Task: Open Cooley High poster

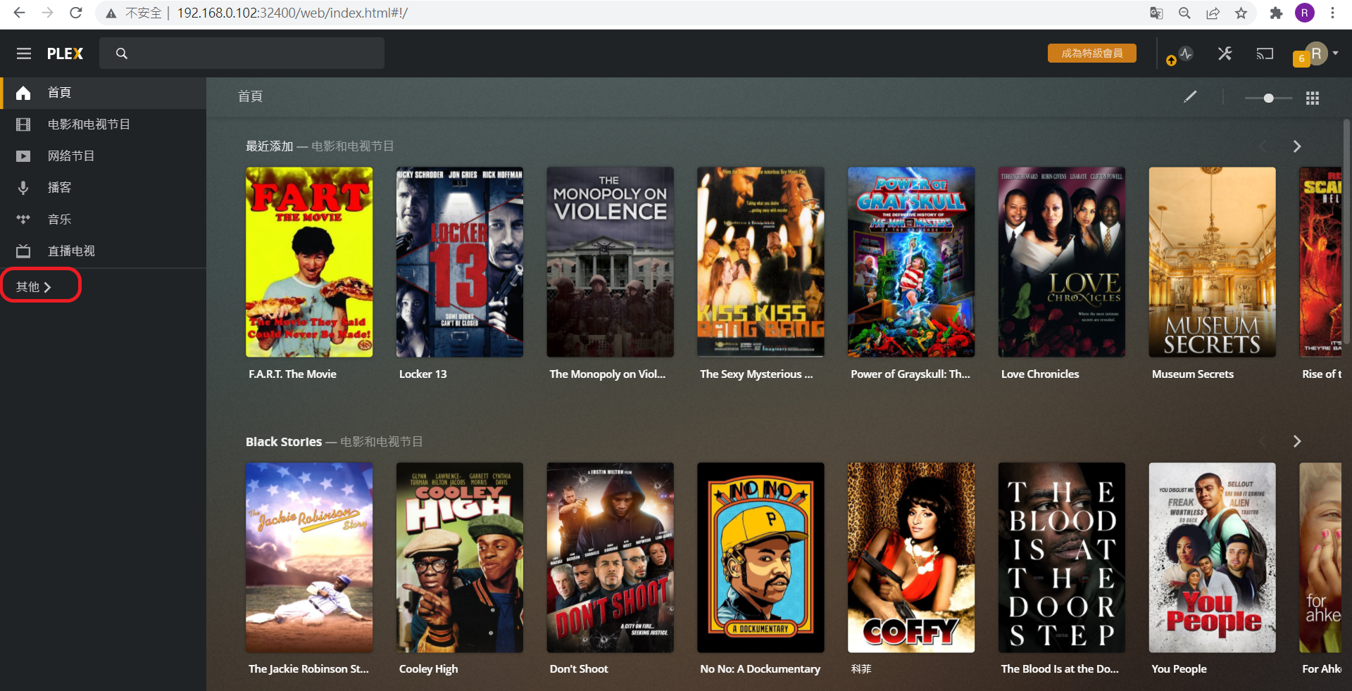Action: [x=460, y=557]
